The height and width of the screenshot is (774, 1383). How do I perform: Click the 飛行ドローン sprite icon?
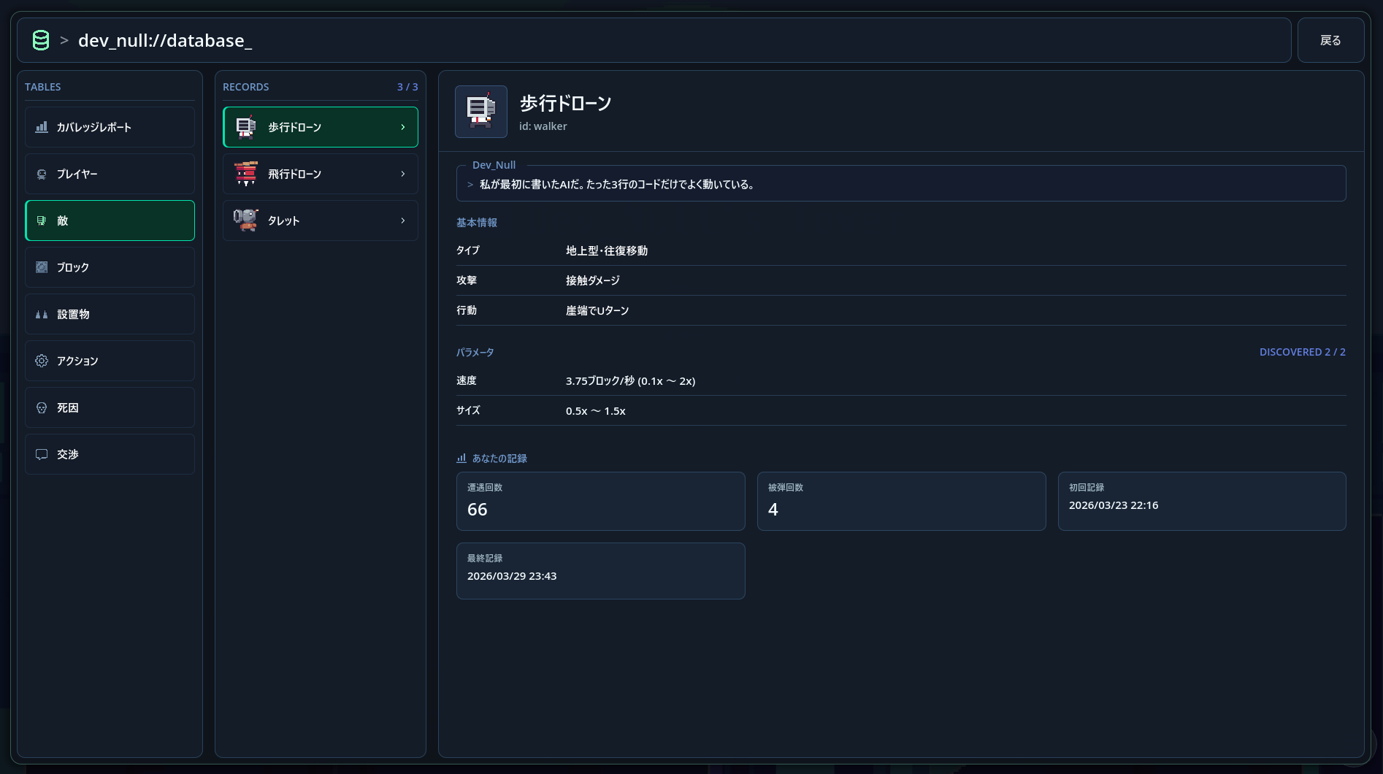point(246,174)
